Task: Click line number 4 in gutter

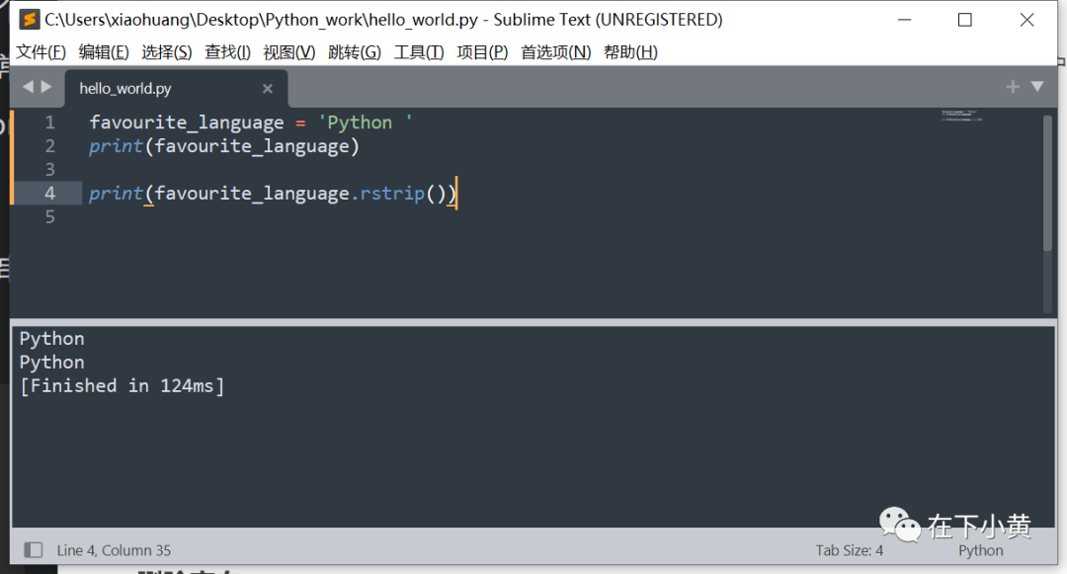Action: coord(49,194)
